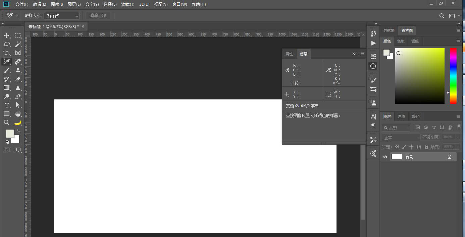Screen dimensions: 465x237
Task: Click the foreground color swatch in toolbar
Action: click(x=10, y=133)
